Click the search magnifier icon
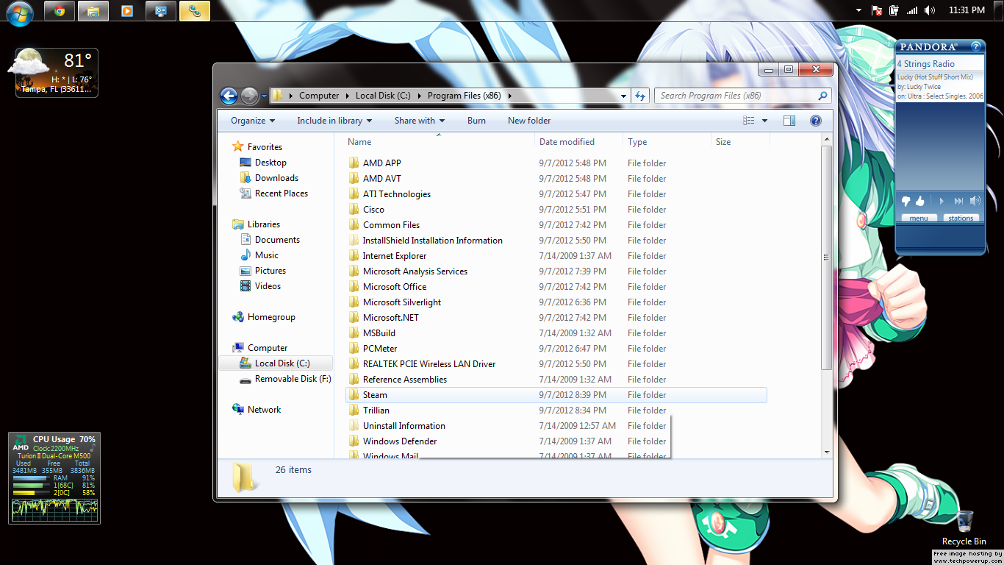The width and height of the screenshot is (1004, 565). coord(822,96)
